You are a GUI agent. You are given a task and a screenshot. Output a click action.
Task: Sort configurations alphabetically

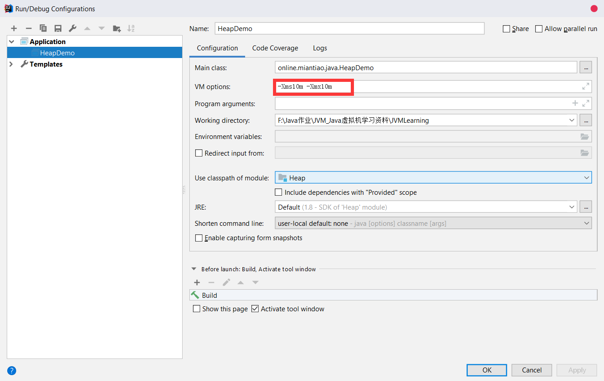coord(131,28)
